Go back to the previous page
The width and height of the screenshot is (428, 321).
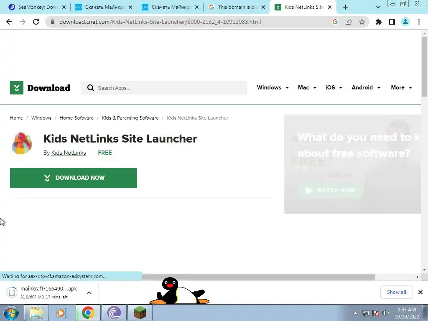coord(9,22)
